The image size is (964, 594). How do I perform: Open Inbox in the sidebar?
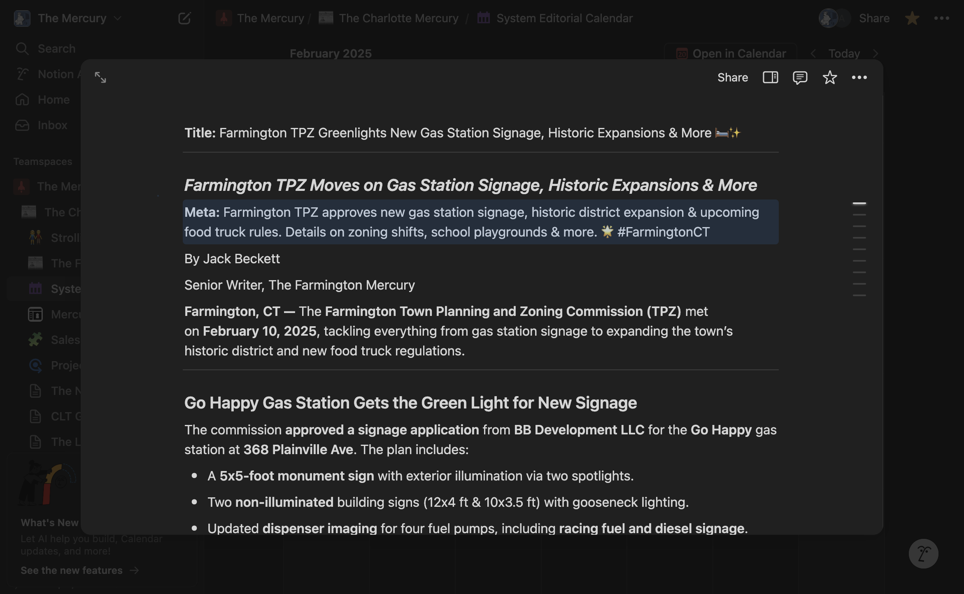click(41, 125)
